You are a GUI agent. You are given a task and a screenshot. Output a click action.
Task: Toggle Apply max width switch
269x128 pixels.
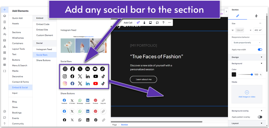point(260,50)
